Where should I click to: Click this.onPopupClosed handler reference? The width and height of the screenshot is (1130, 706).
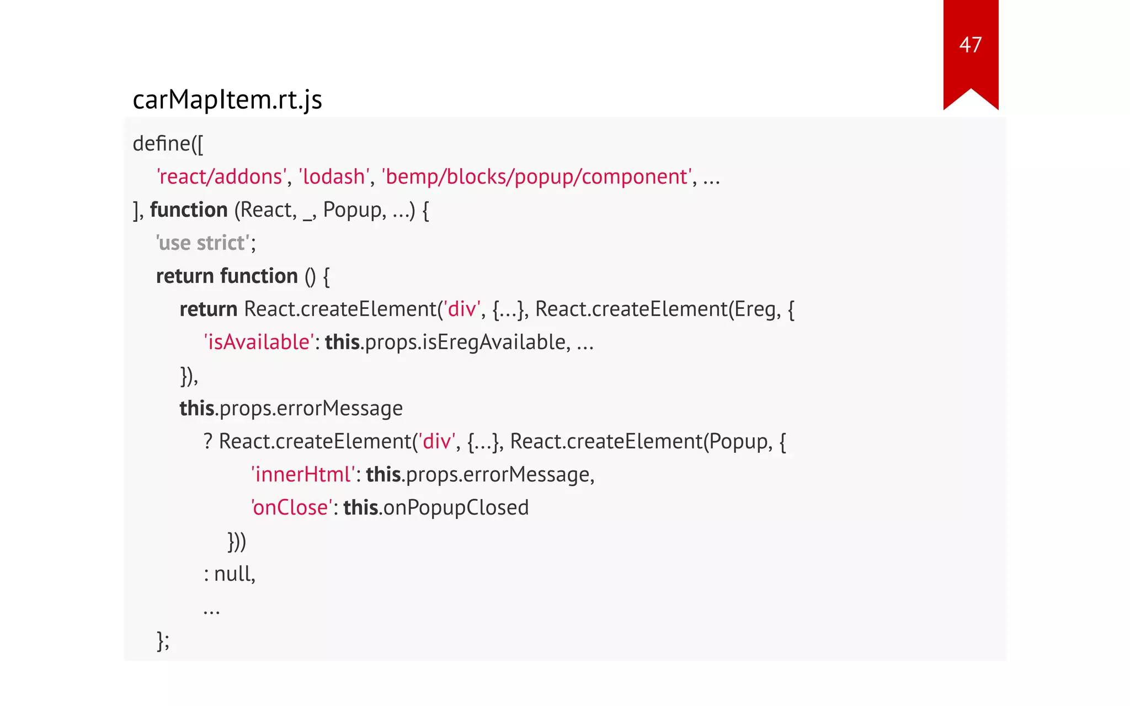(x=436, y=508)
